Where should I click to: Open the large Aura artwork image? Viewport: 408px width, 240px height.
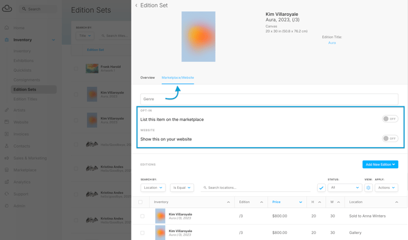(x=199, y=36)
